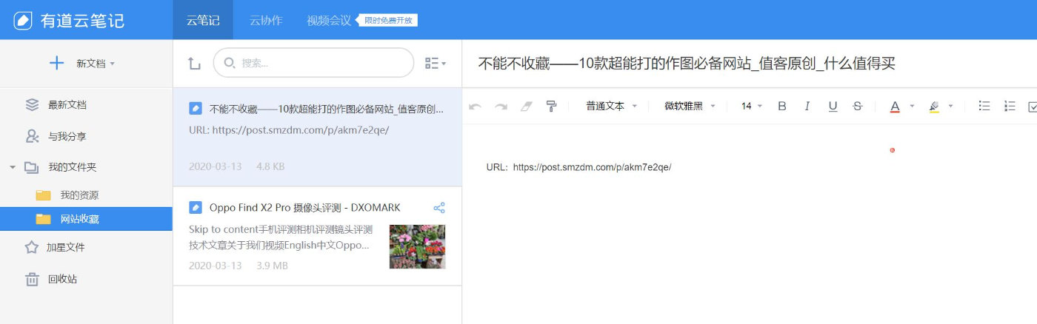Select the 不能不收藏 note in list
This screenshot has height=324, width=1037.
coord(317,137)
